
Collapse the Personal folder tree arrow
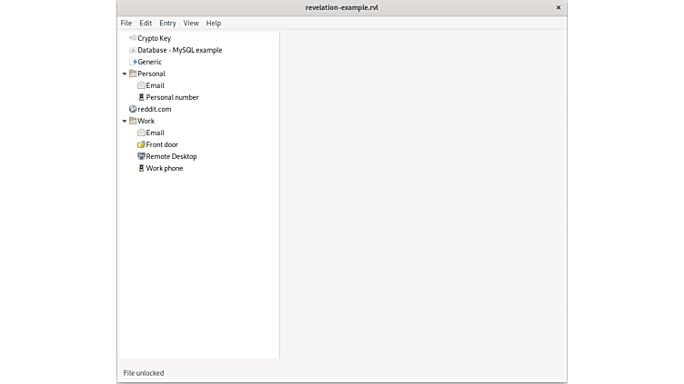click(x=124, y=74)
